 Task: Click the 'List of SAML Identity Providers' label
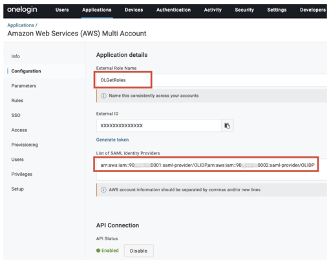click(128, 153)
